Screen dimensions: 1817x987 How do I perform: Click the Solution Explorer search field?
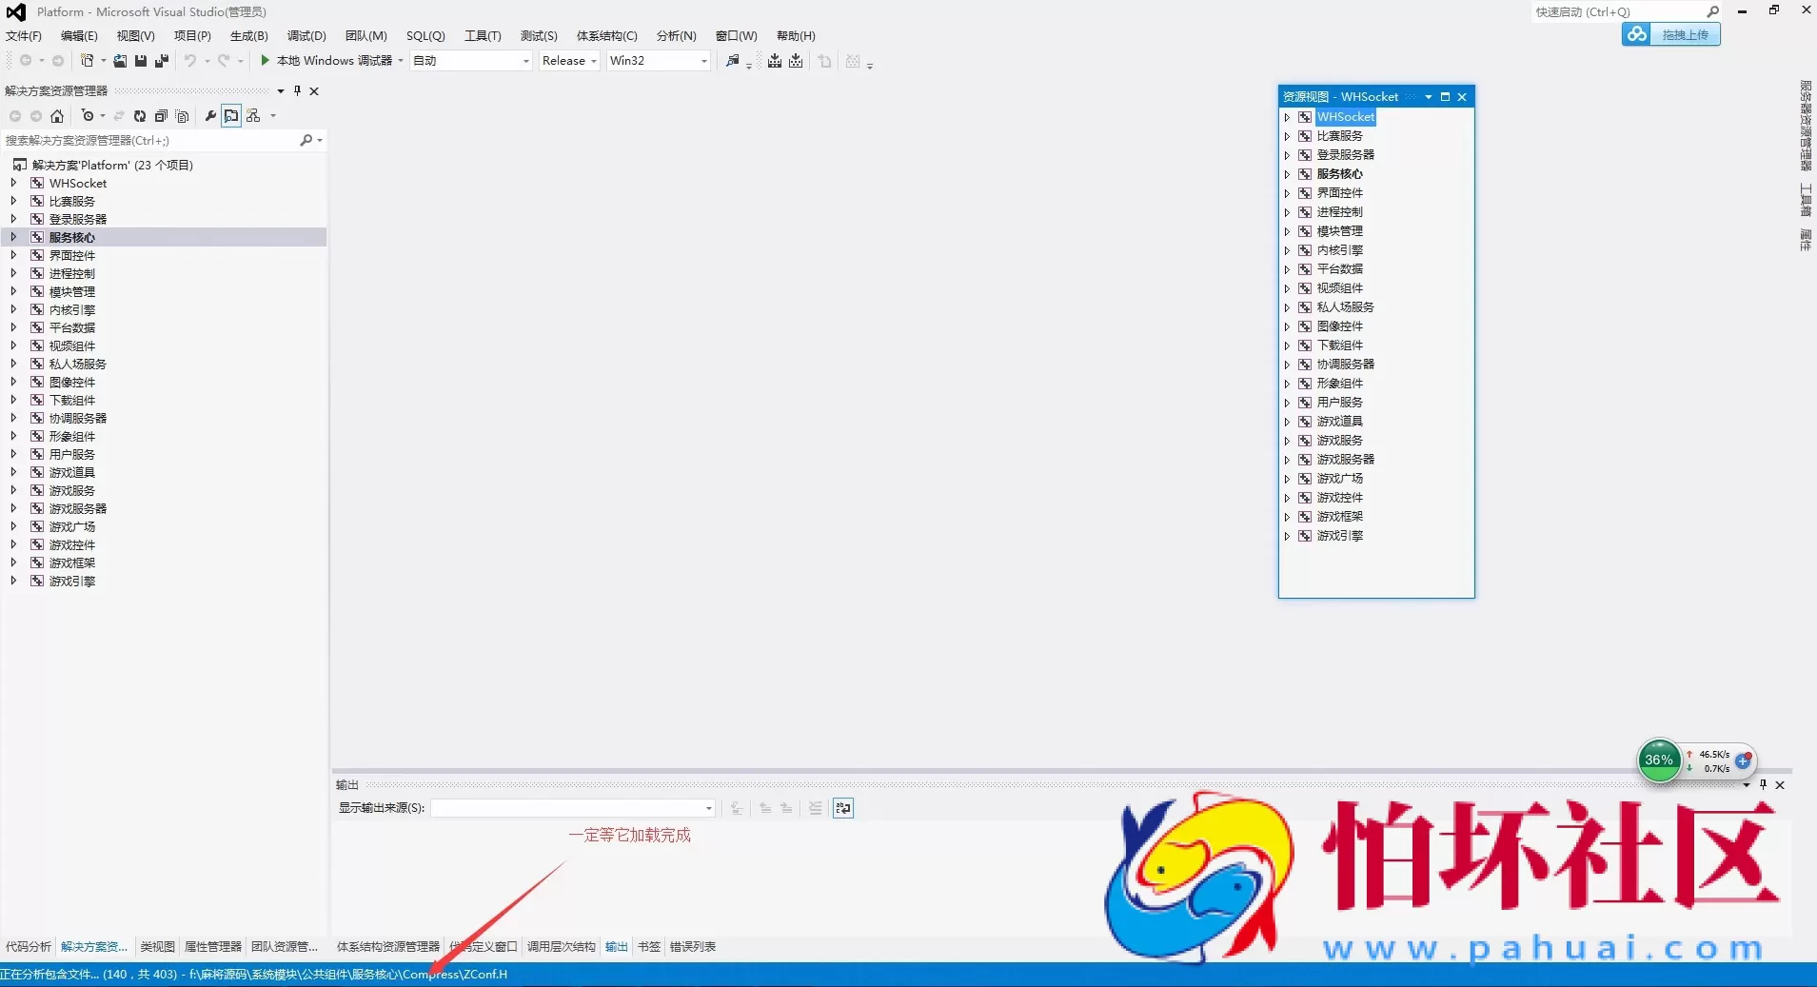[152, 141]
